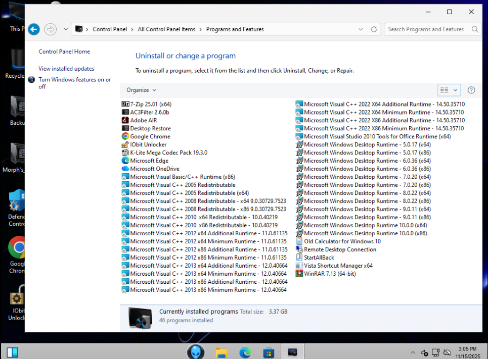Viewport: 488px width, 359px height.
Task: Open Microsoft Edge from the taskbar
Action: pos(245,352)
